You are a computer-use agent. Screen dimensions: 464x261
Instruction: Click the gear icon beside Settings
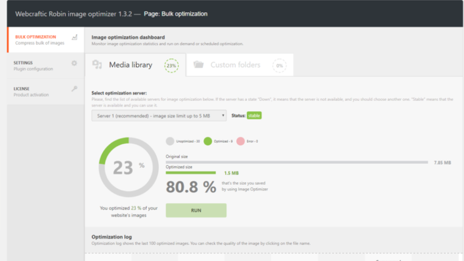(x=74, y=63)
